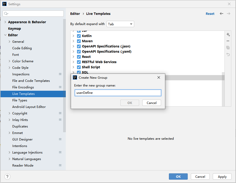Restore deleted defaults with the revert arrow icon
This screenshot has width=236, height=183.
coord(228,54)
